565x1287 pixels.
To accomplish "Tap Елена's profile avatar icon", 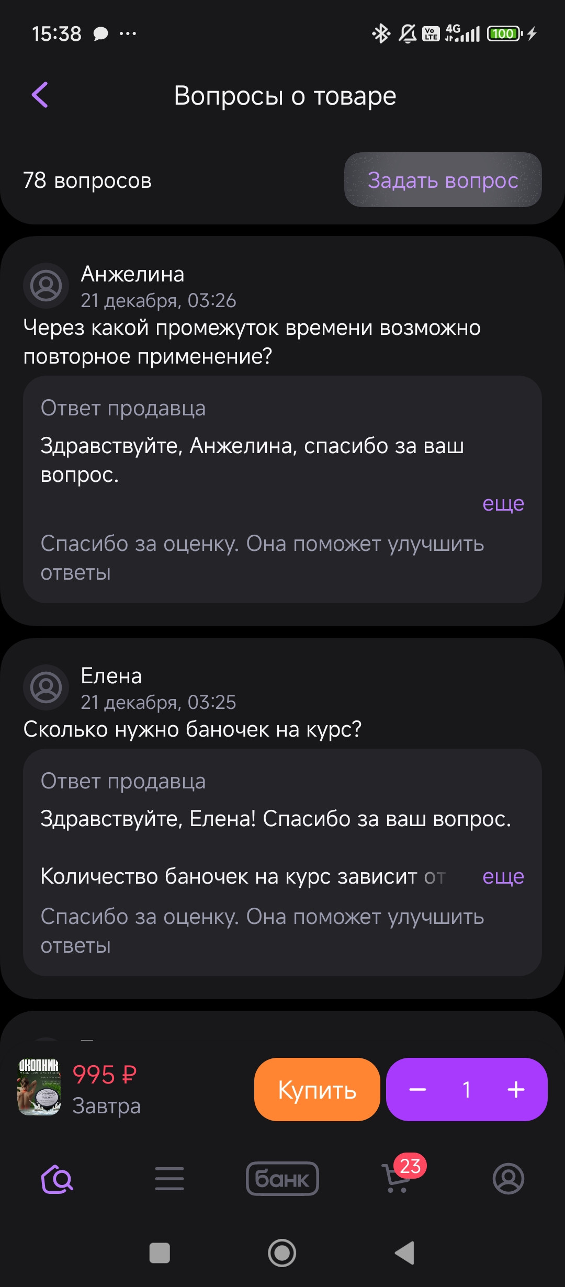I will 46,687.
